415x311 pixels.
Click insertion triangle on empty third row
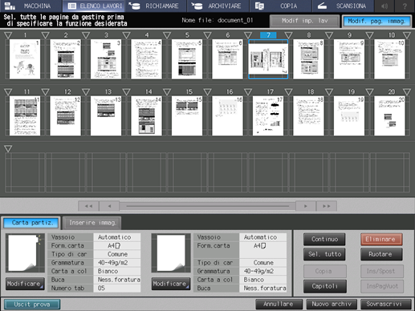tap(8, 149)
